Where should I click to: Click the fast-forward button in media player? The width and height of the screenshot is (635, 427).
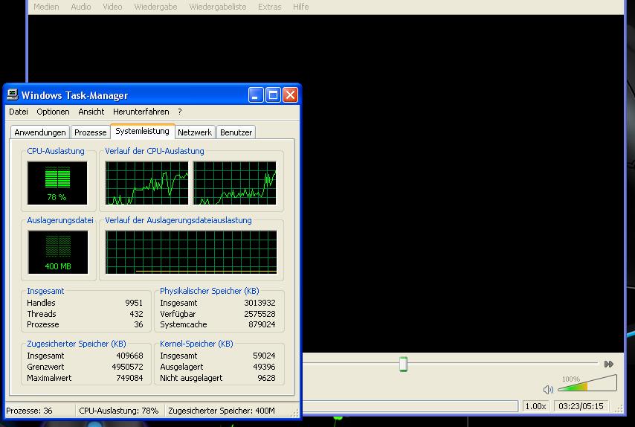click(609, 365)
